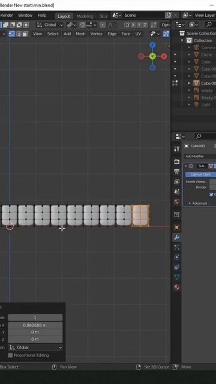
Task: Click the Move Z value field
Action: [35, 339]
